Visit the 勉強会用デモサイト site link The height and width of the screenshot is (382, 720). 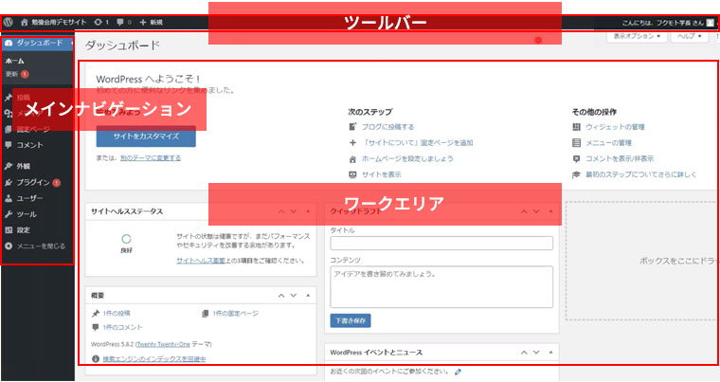point(53,22)
